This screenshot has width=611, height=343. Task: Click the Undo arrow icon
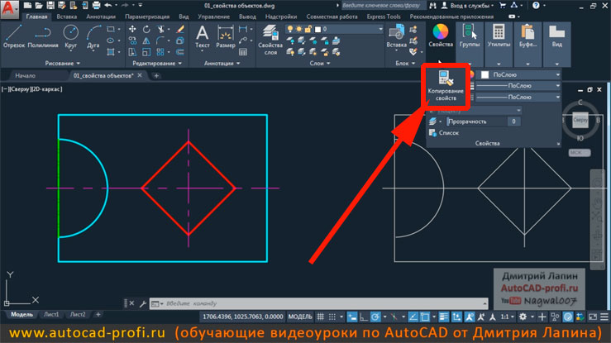tap(108, 6)
